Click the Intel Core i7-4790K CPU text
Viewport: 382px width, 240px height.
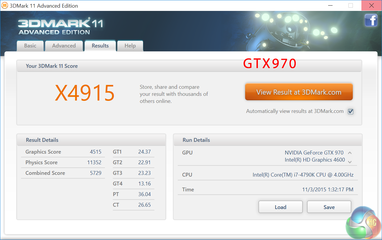(x=303, y=175)
